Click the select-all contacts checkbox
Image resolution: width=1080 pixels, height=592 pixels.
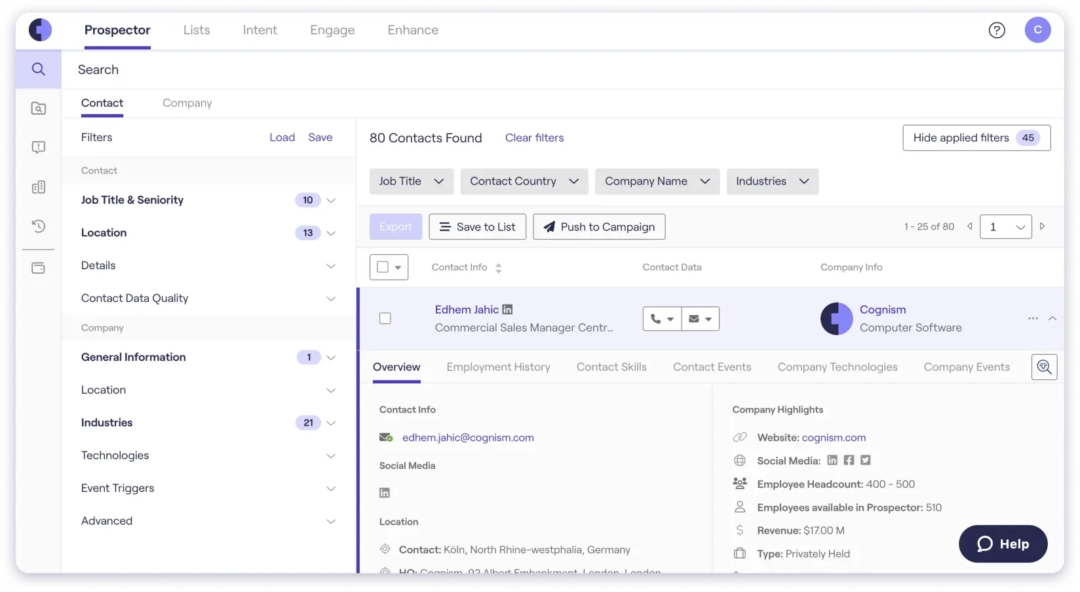pos(383,267)
